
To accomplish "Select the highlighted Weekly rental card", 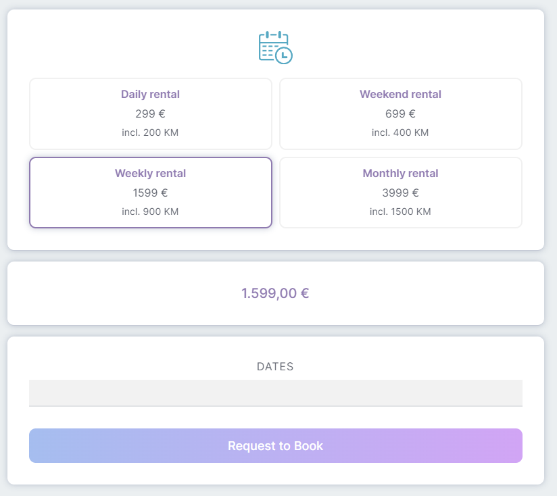I will coord(151,193).
